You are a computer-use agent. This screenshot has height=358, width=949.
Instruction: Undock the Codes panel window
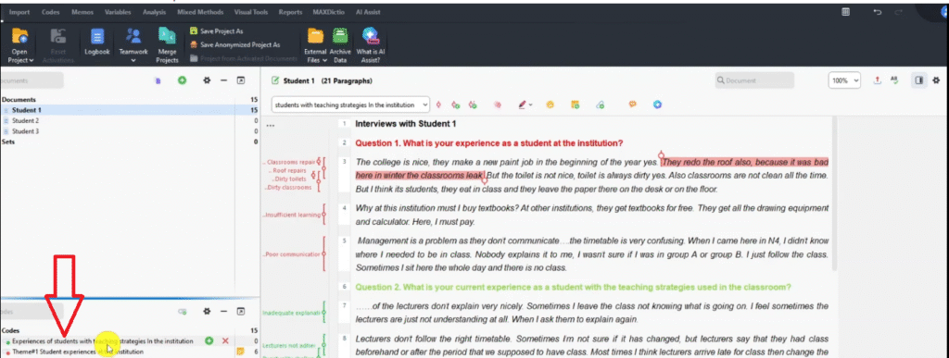(x=240, y=312)
